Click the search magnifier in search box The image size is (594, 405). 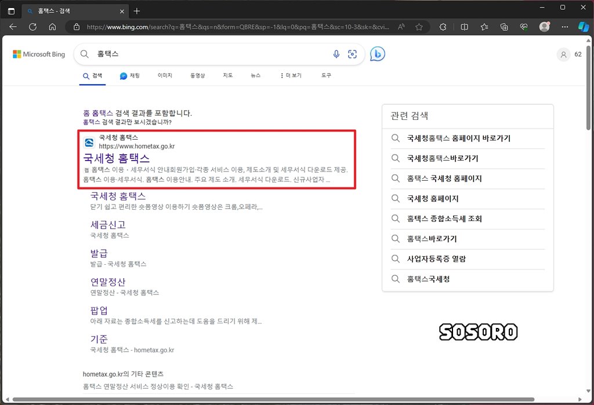point(85,54)
